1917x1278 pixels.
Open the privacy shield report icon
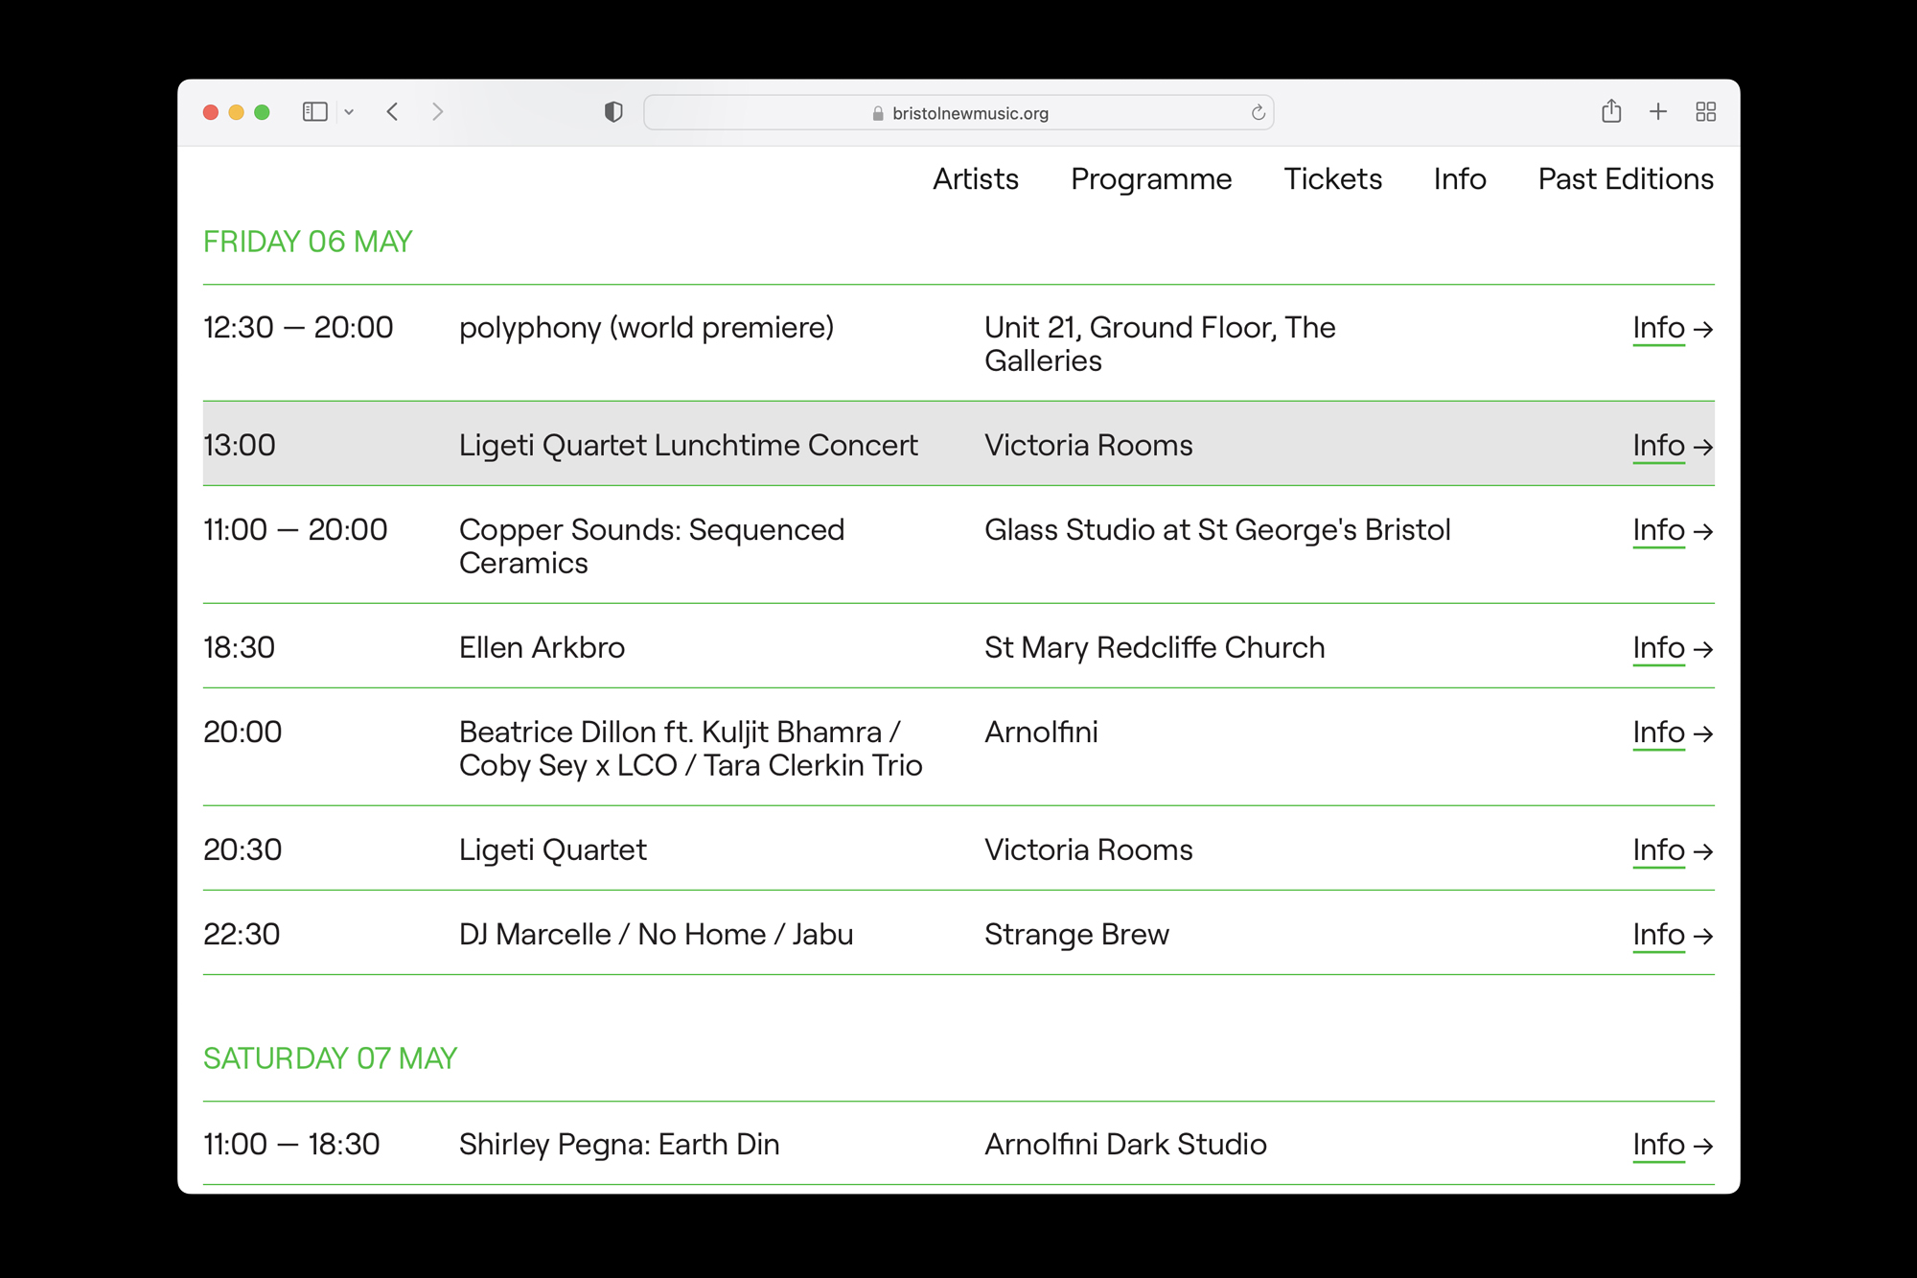(x=613, y=112)
